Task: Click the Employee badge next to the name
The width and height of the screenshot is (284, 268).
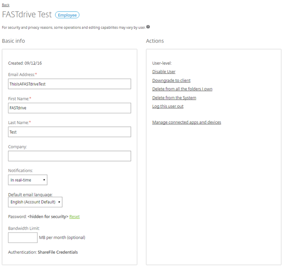Action: point(67,15)
